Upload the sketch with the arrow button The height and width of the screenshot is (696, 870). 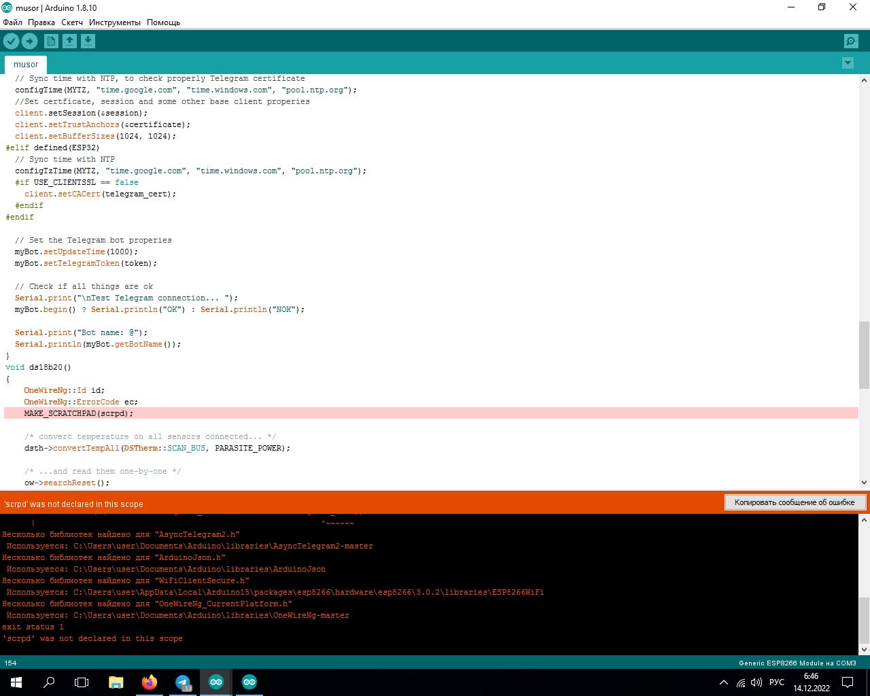(30, 41)
